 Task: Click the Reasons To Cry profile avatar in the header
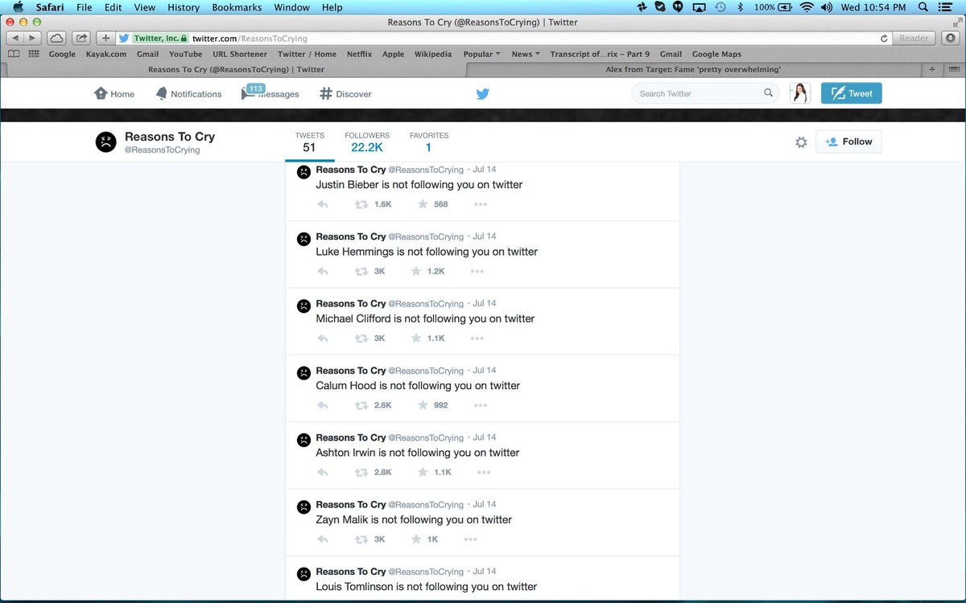tap(105, 142)
